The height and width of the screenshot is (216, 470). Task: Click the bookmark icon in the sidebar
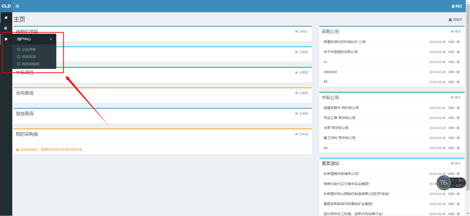(x=6, y=28)
